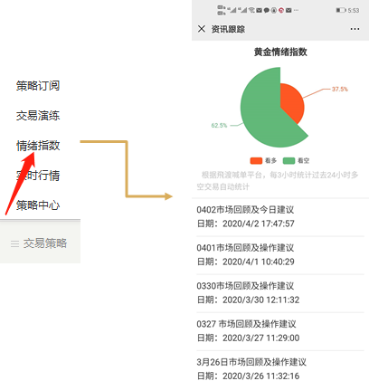Screen dimensions: 369x381
Task: Open the 实时行情 menu entry
Action: [38, 176]
